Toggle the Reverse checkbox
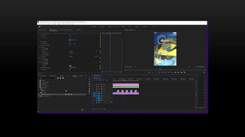This screenshot has height=137, width=245. click(x=70, y=69)
